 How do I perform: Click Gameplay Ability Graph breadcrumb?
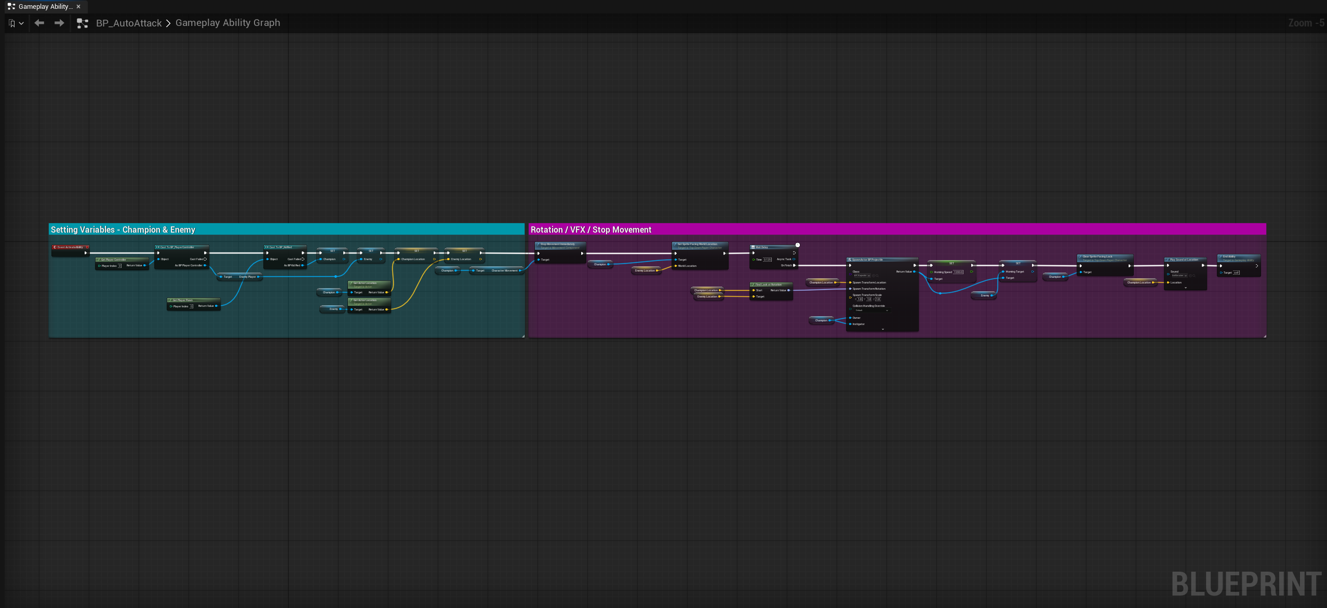227,23
